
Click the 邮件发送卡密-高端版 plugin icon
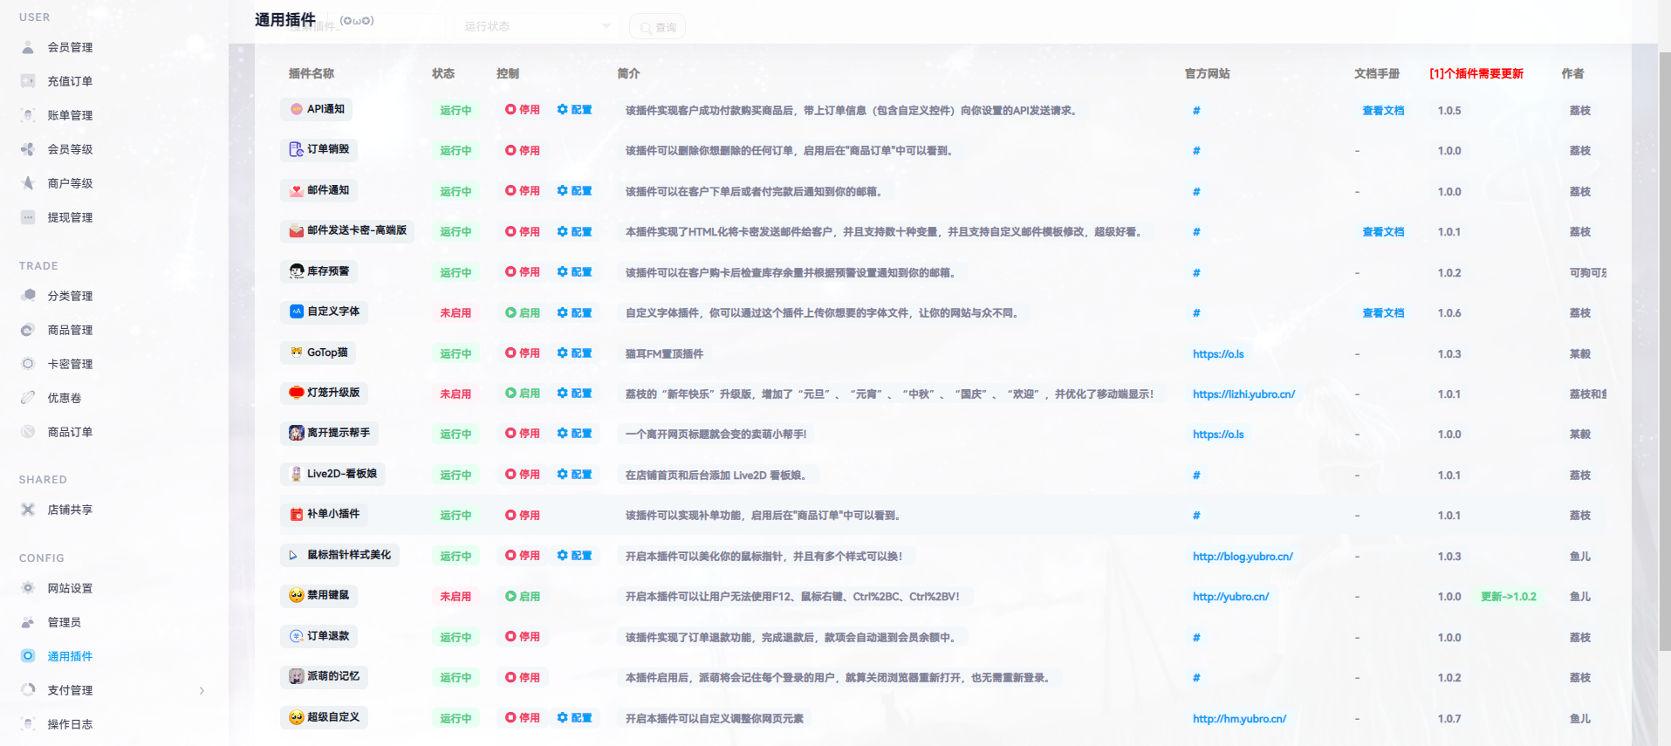(x=297, y=230)
